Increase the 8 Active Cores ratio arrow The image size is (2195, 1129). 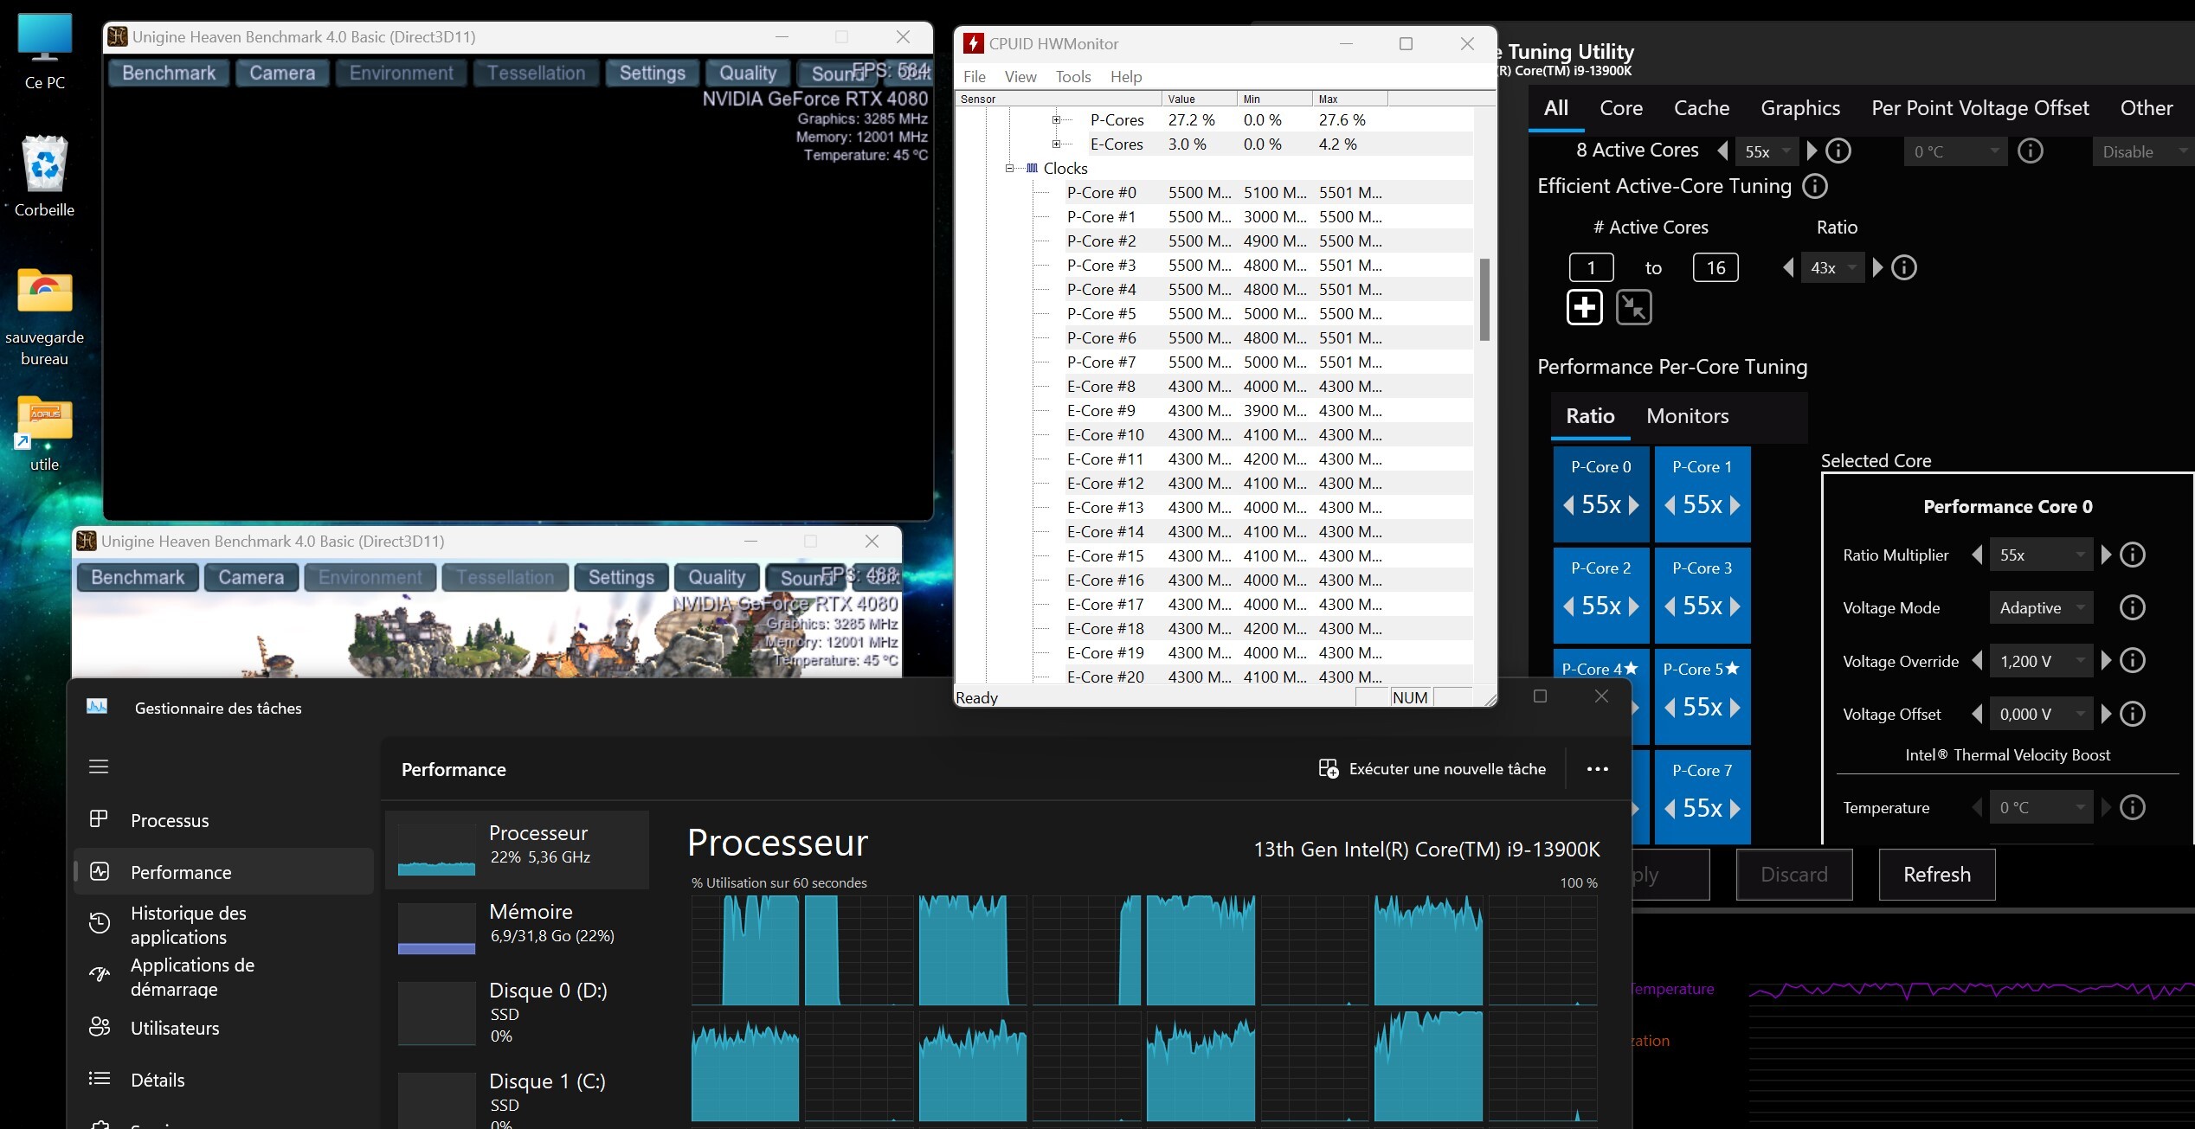1812,151
